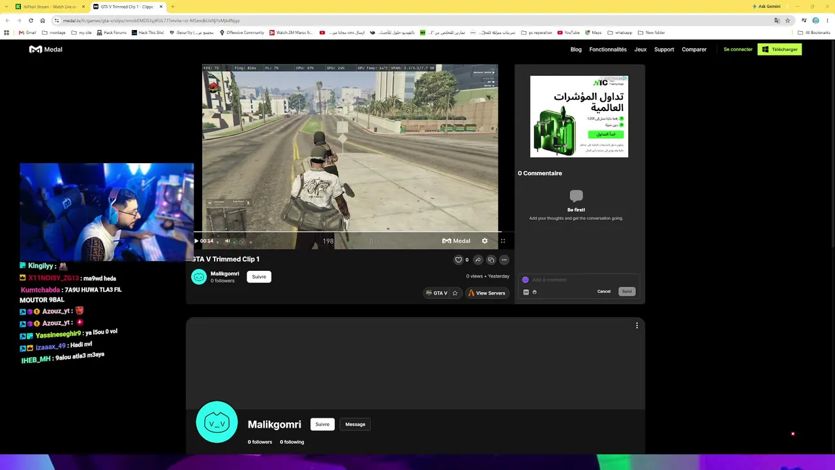835x470 pixels.
Task: Open the Offensive Community bookmark
Action: 242,33
